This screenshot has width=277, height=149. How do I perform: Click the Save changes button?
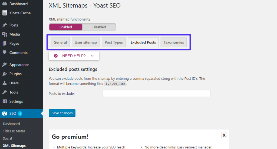point(62,113)
